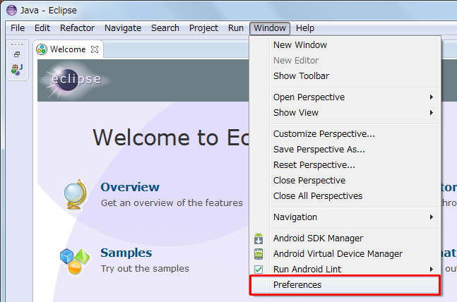
Task: Select Customize Perspective menu entry
Action: tap(324, 134)
